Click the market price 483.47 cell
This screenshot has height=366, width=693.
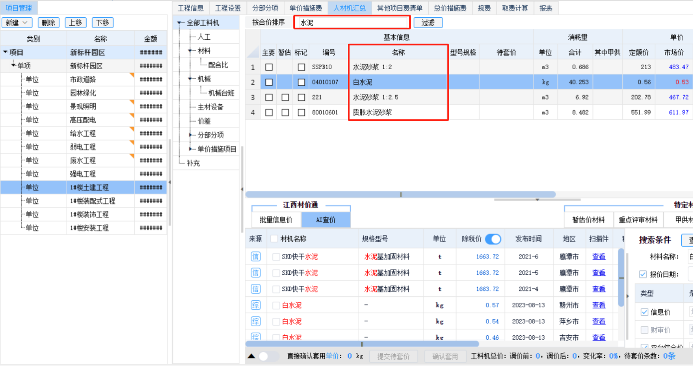click(x=674, y=67)
